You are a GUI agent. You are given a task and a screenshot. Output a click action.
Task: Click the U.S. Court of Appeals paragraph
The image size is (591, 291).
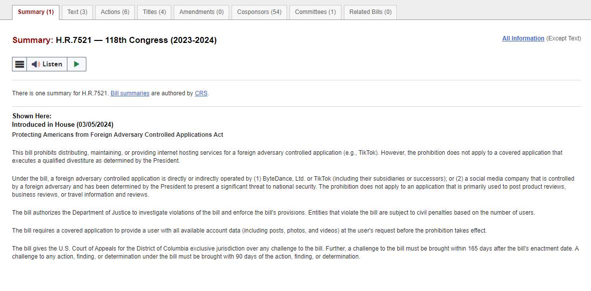pyautogui.click(x=295, y=253)
